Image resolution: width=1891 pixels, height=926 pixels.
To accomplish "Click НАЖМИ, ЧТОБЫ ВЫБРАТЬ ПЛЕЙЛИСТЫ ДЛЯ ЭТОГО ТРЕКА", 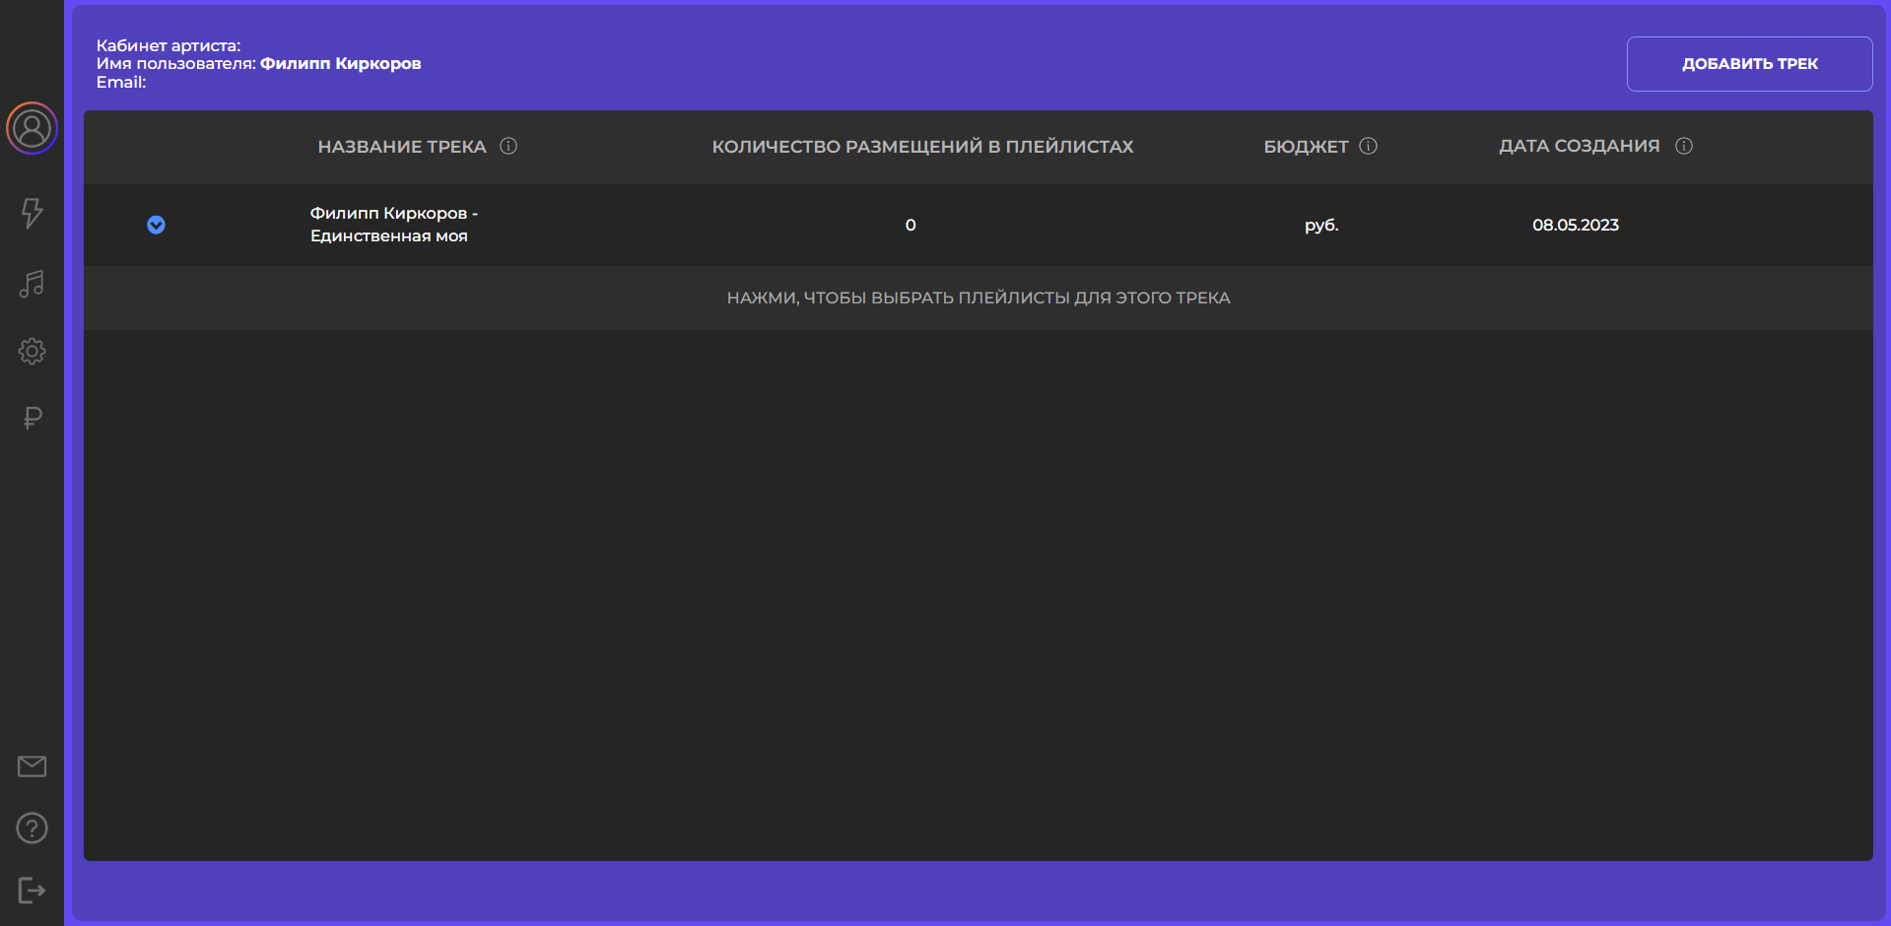I will point(979,298).
